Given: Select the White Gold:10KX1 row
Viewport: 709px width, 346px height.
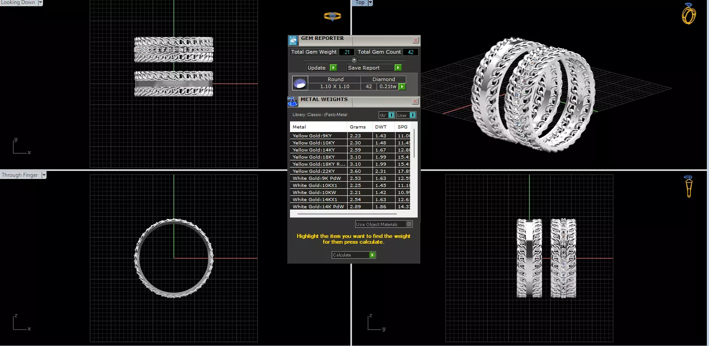Looking at the screenshot, I should pyautogui.click(x=350, y=186).
